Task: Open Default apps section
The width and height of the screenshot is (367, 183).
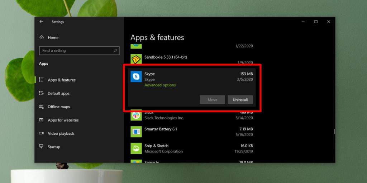Action: point(58,93)
